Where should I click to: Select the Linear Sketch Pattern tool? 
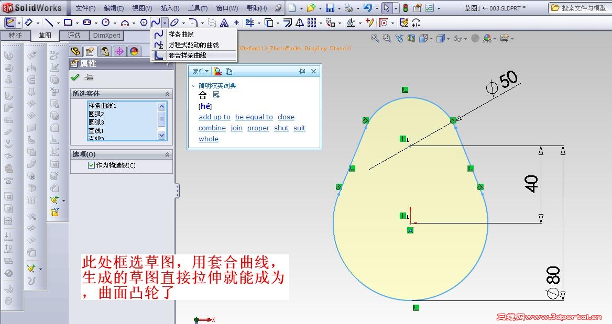[x=312, y=23]
